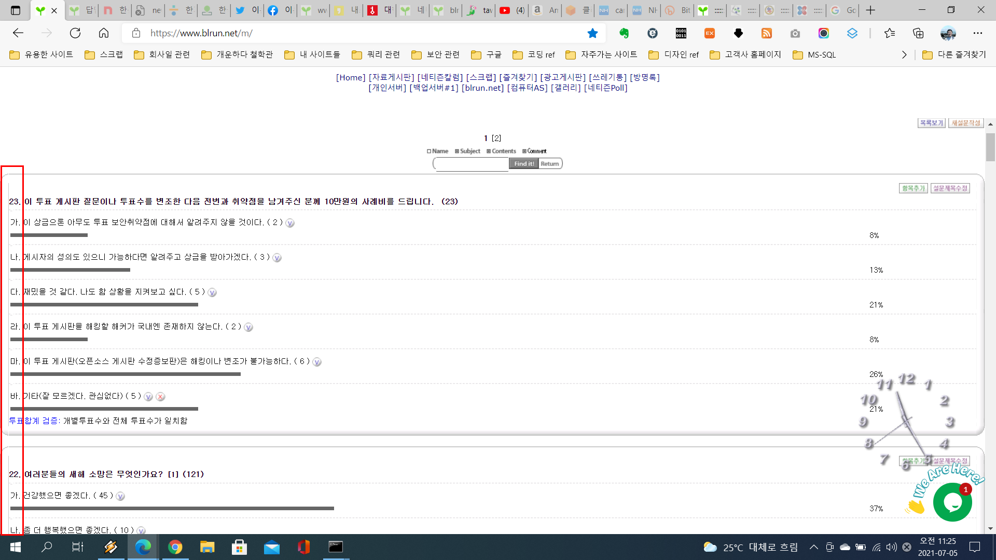Open a new browser tab
Image resolution: width=996 pixels, height=560 pixels.
pyautogui.click(x=871, y=10)
